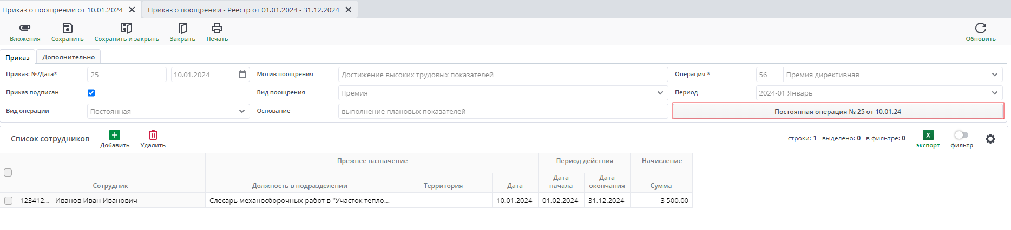This screenshot has height=230, width=1011.
Task: Click the Сохранить save icon
Action: tap(67, 28)
